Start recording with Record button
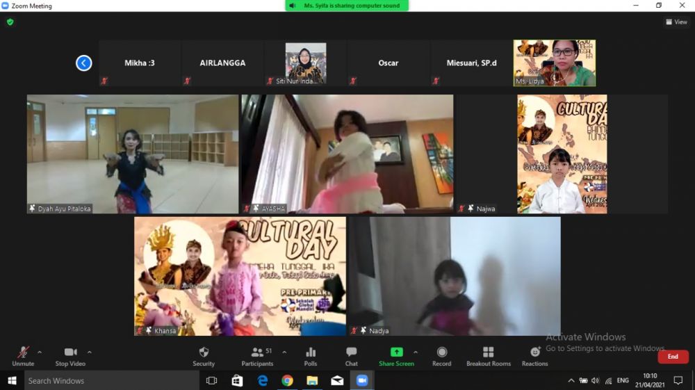Viewport: 695px width, 390px height. click(x=441, y=357)
